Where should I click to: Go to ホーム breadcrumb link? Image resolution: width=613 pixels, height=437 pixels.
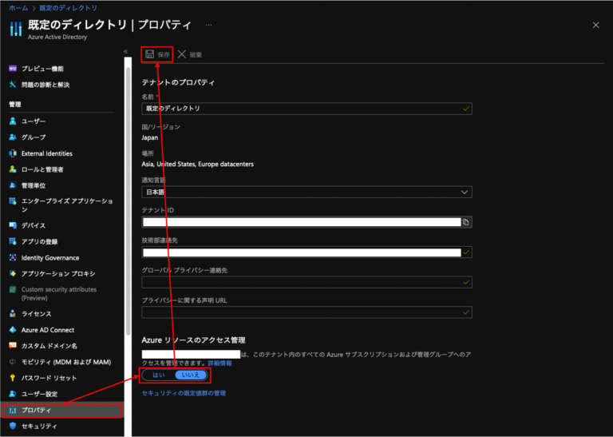click(x=18, y=8)
